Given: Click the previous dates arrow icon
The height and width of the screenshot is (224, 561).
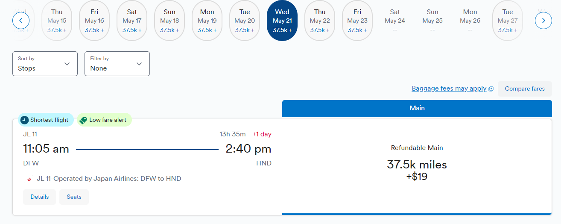Looking at the screenshot, I should pyautogui.click(x=21, y=21).
